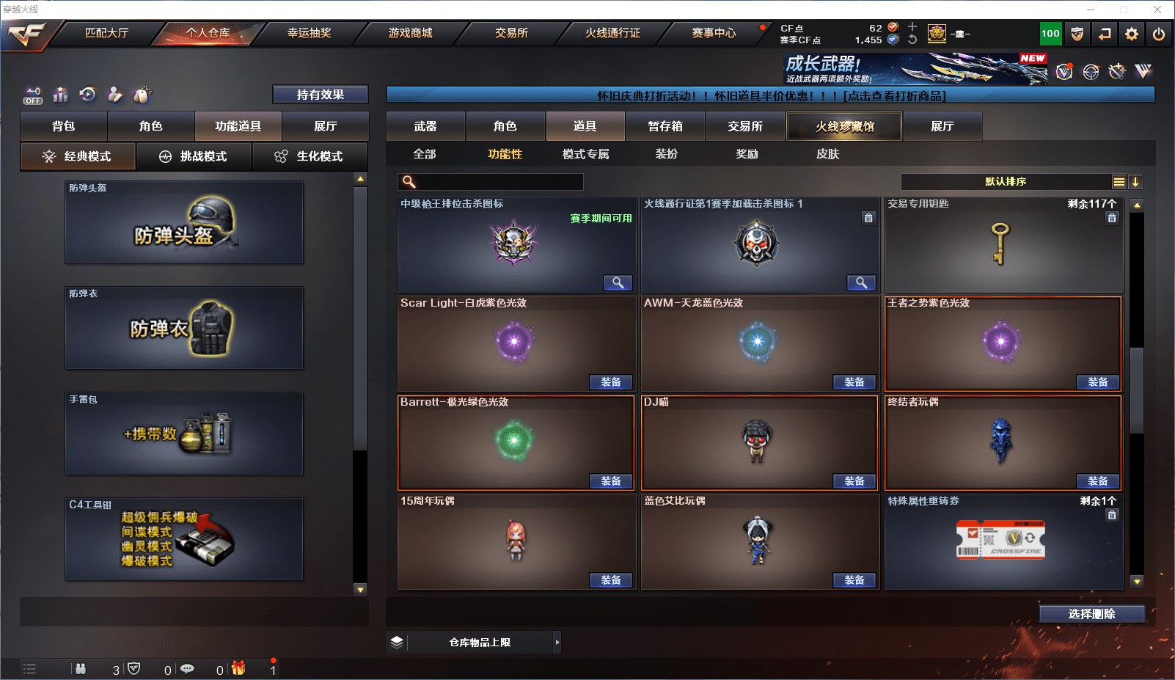Image resolution: width=1175 pixels, height=680 pixels.
Task: Click the power exit icon
Action: pyautogui.click(x=1159, y=34)
